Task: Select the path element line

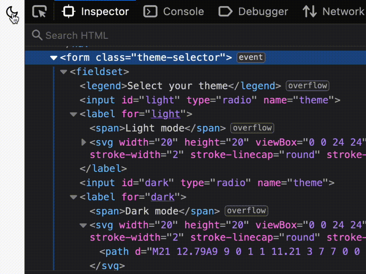Action: (x=229, y=252)
